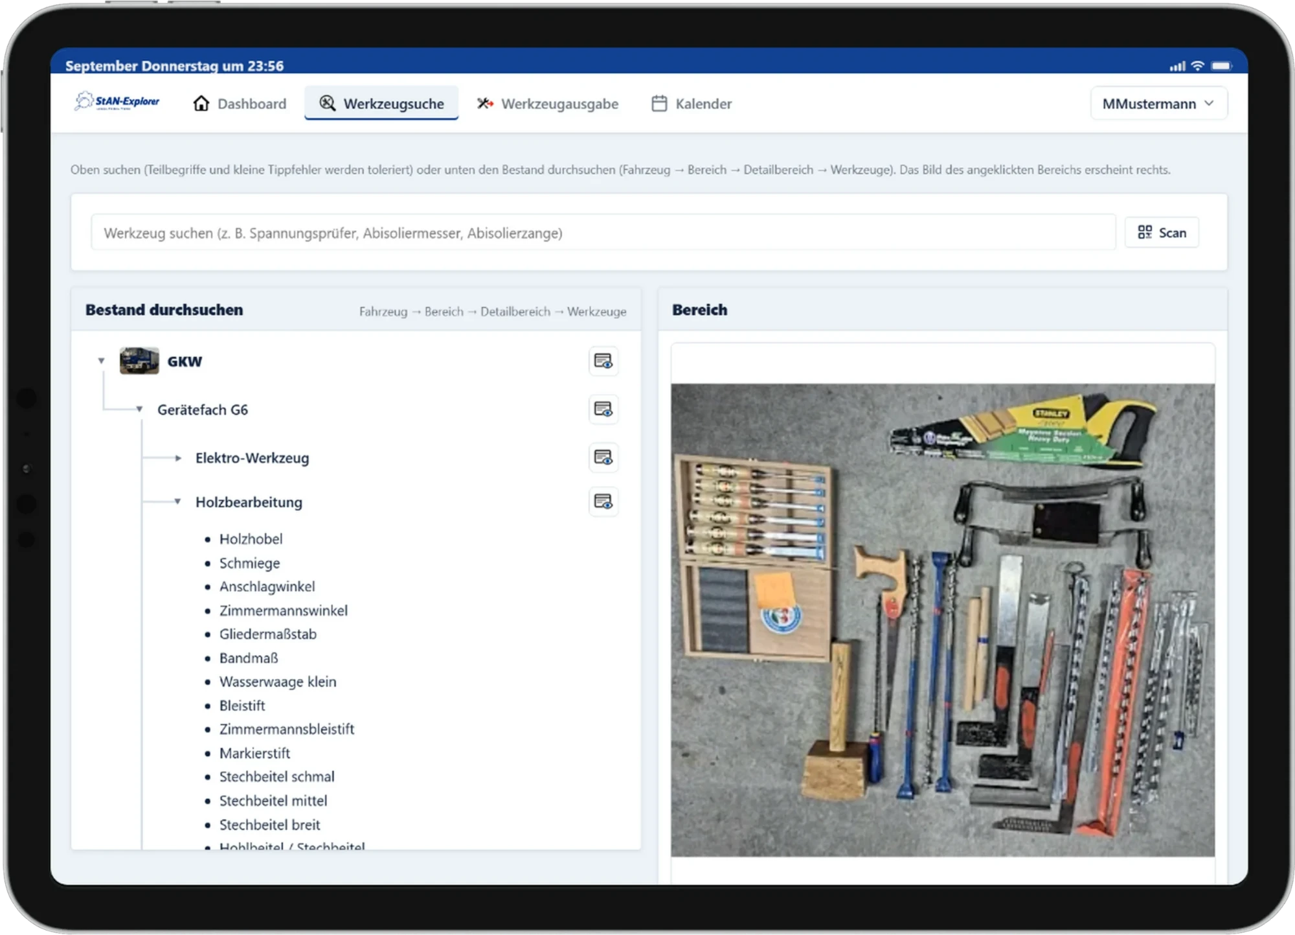This screenshot has height=935, width=1295.
Task: Click the Wi-Fi status icon
Action: pyautogui.click(x=1198, y=66)
